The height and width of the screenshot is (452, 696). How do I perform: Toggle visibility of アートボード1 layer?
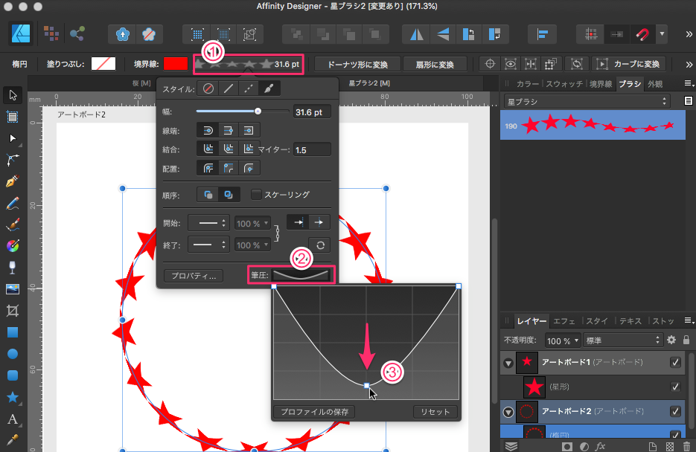(x=675, y=362)
